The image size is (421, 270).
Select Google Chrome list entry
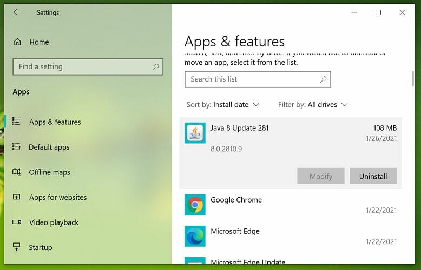tap(291, 205)
